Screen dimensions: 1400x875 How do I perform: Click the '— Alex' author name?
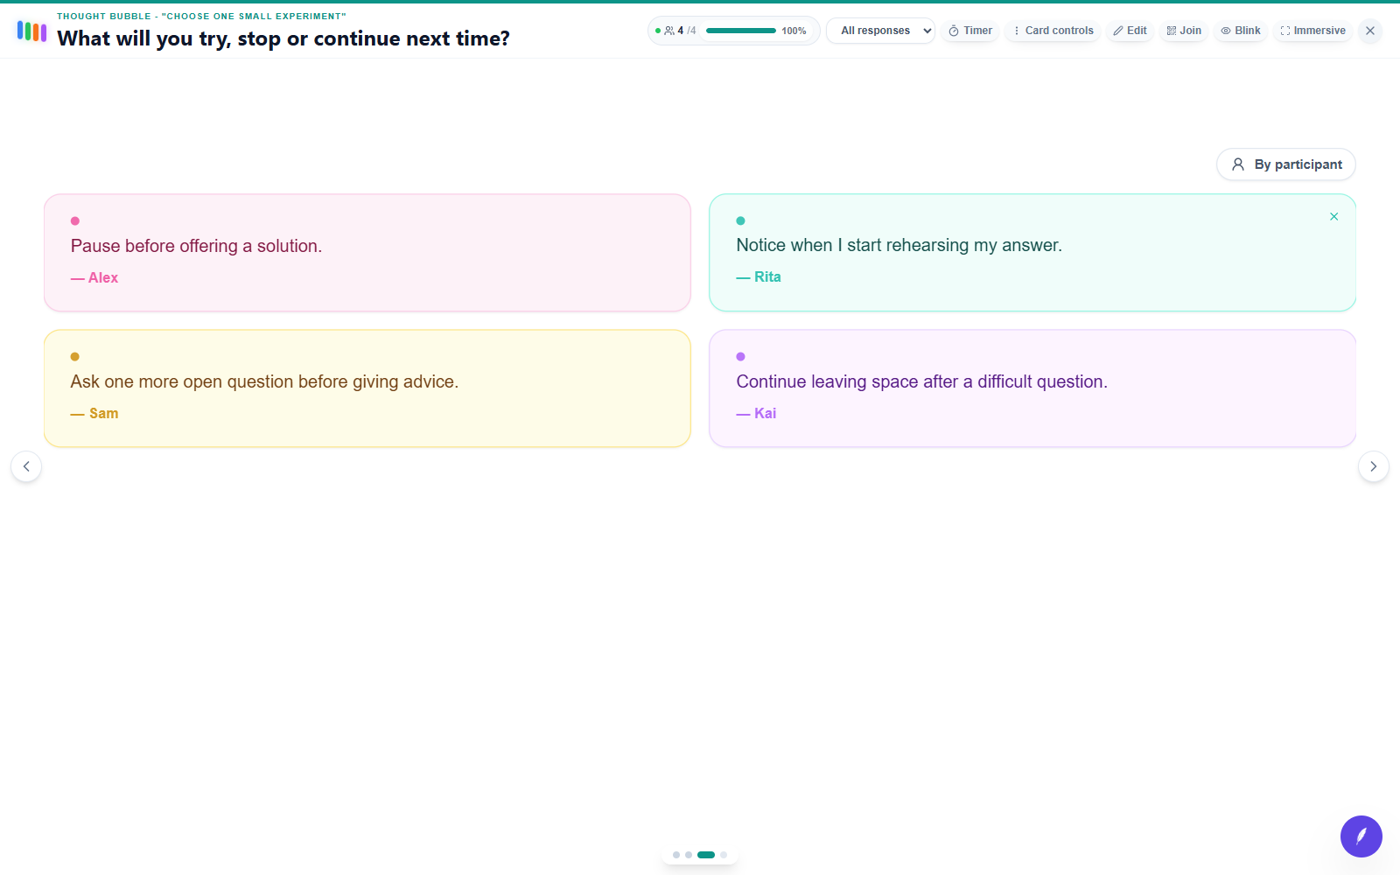(94, 277)
